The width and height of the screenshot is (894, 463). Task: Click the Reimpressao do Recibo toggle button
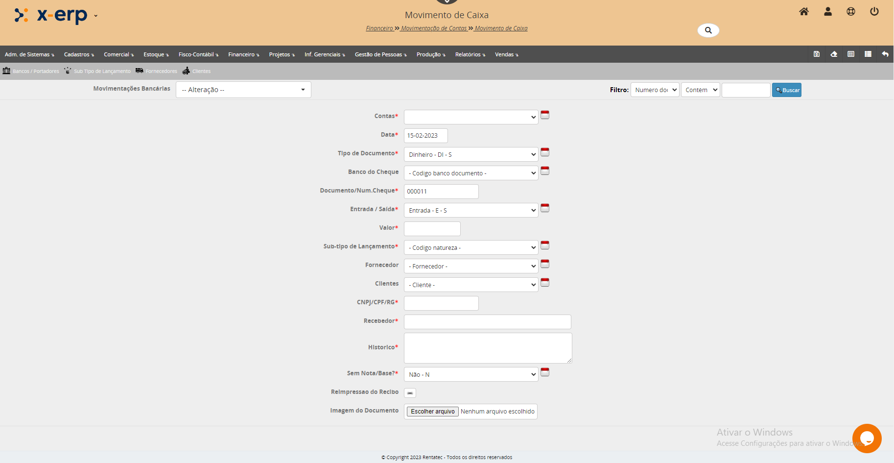tap(410, 393)
